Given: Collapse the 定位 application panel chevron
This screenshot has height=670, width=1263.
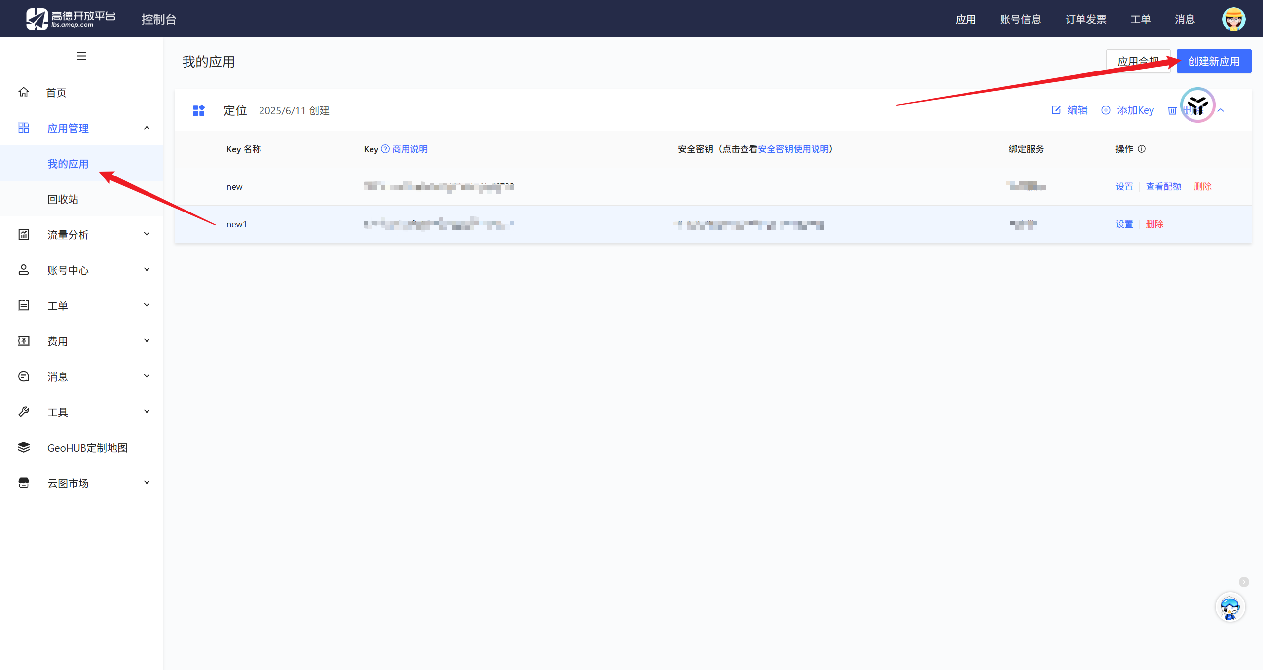Looking at the screenshot, I should (x=1221, y=110).
